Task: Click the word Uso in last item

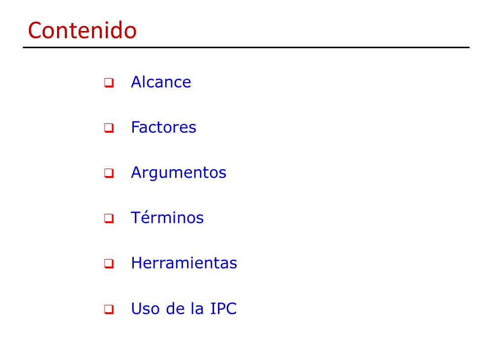Action: tap(146, 309)
